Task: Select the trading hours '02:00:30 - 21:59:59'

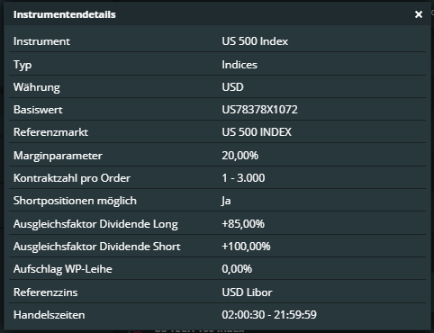Action: (269, 315)
